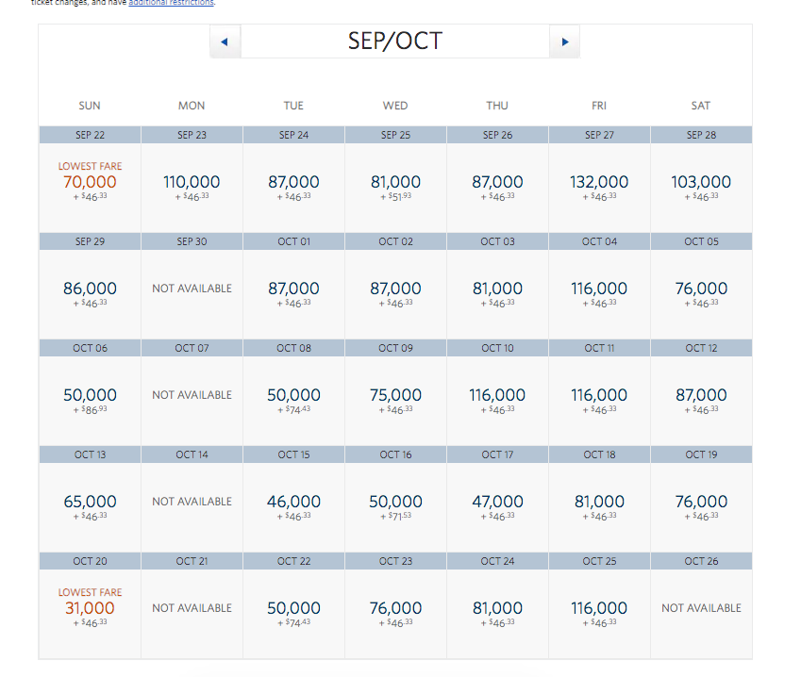The height and width of the screenshot is (677, 801).
Task: Select Oct 06 fare with $86.93 fee
Action: (90, 395)
